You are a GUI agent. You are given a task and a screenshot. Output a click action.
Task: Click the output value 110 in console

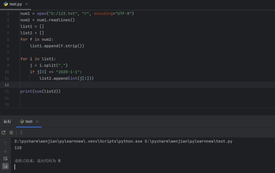click(18, 148)
